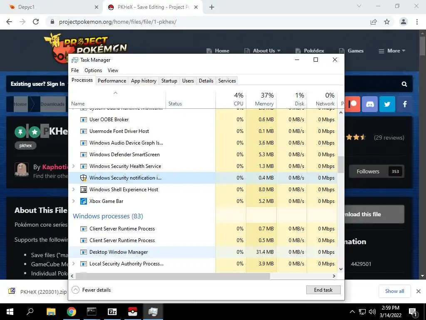426x320 pixels.
Task: Switch to the Details tab
Action: click(x=206, y=81)
